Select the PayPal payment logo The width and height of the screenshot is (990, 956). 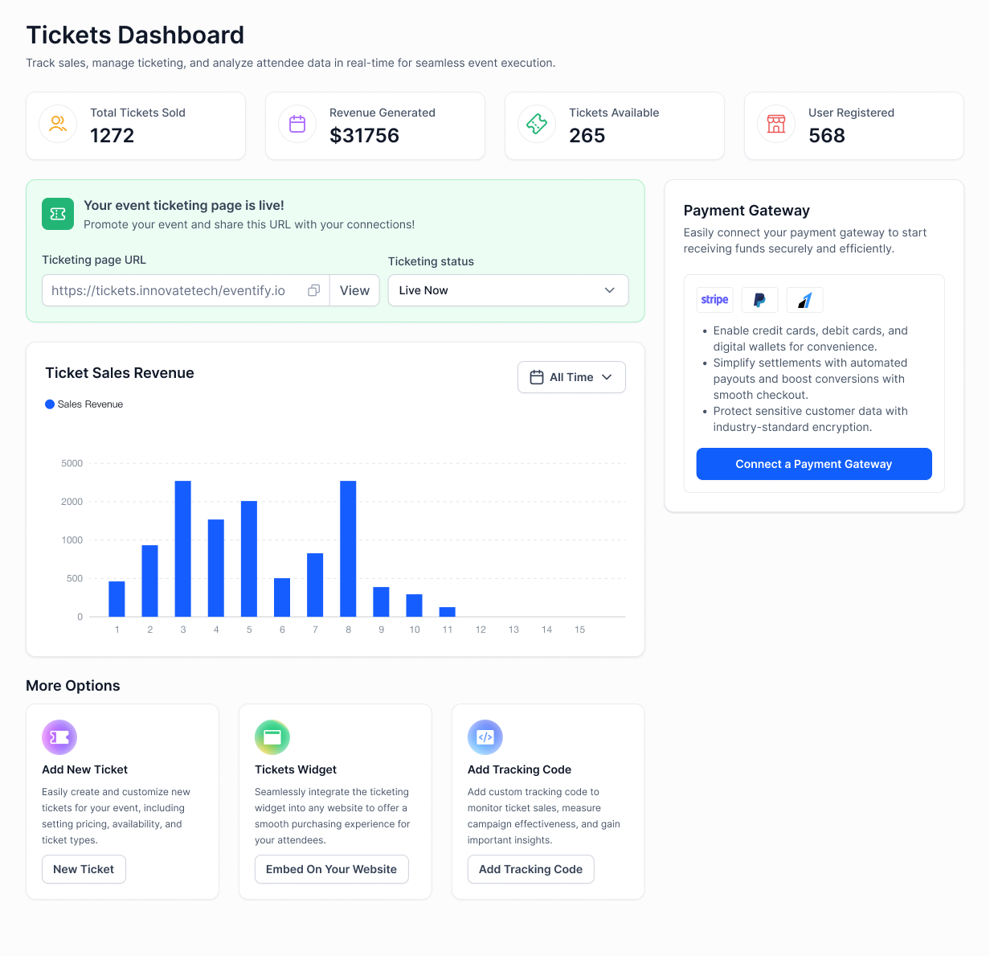[759, 300]
